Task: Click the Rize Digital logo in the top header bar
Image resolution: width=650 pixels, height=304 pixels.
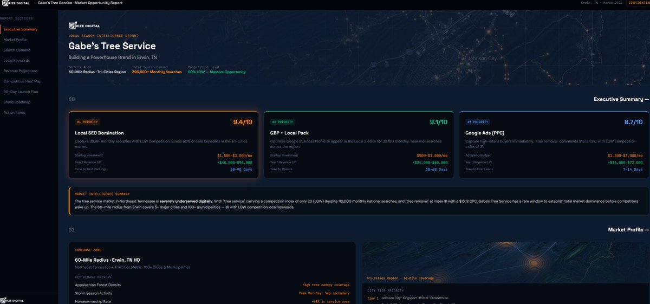Action: point(16,3)
